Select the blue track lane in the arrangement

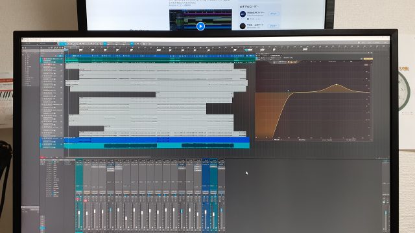coord(158,140)
